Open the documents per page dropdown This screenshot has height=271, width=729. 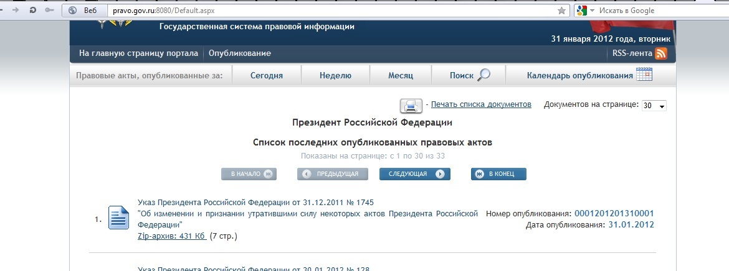pos(654,106)
